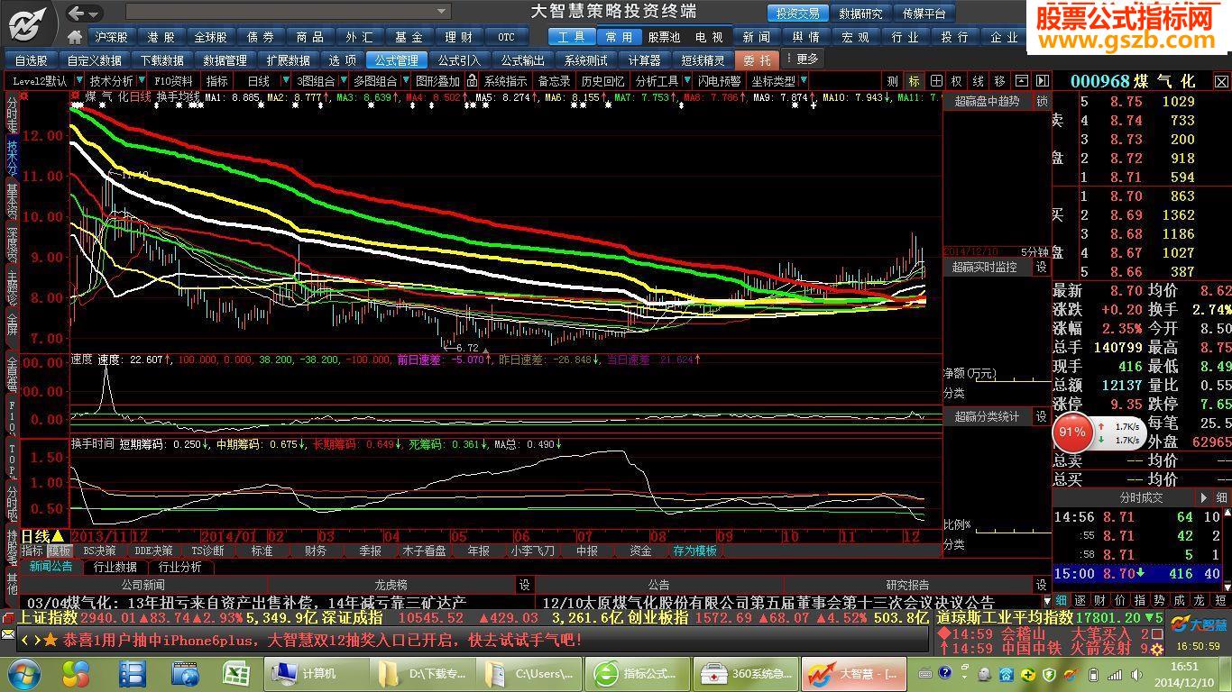Click the 投资交易 button
Image resolution: width=1232 pixels, height=692 pixels.
tap(797, 14)
